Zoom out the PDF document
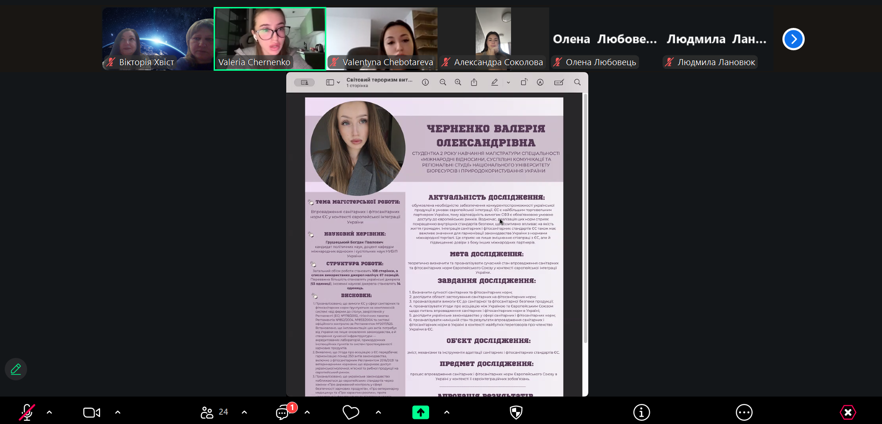 443,82
